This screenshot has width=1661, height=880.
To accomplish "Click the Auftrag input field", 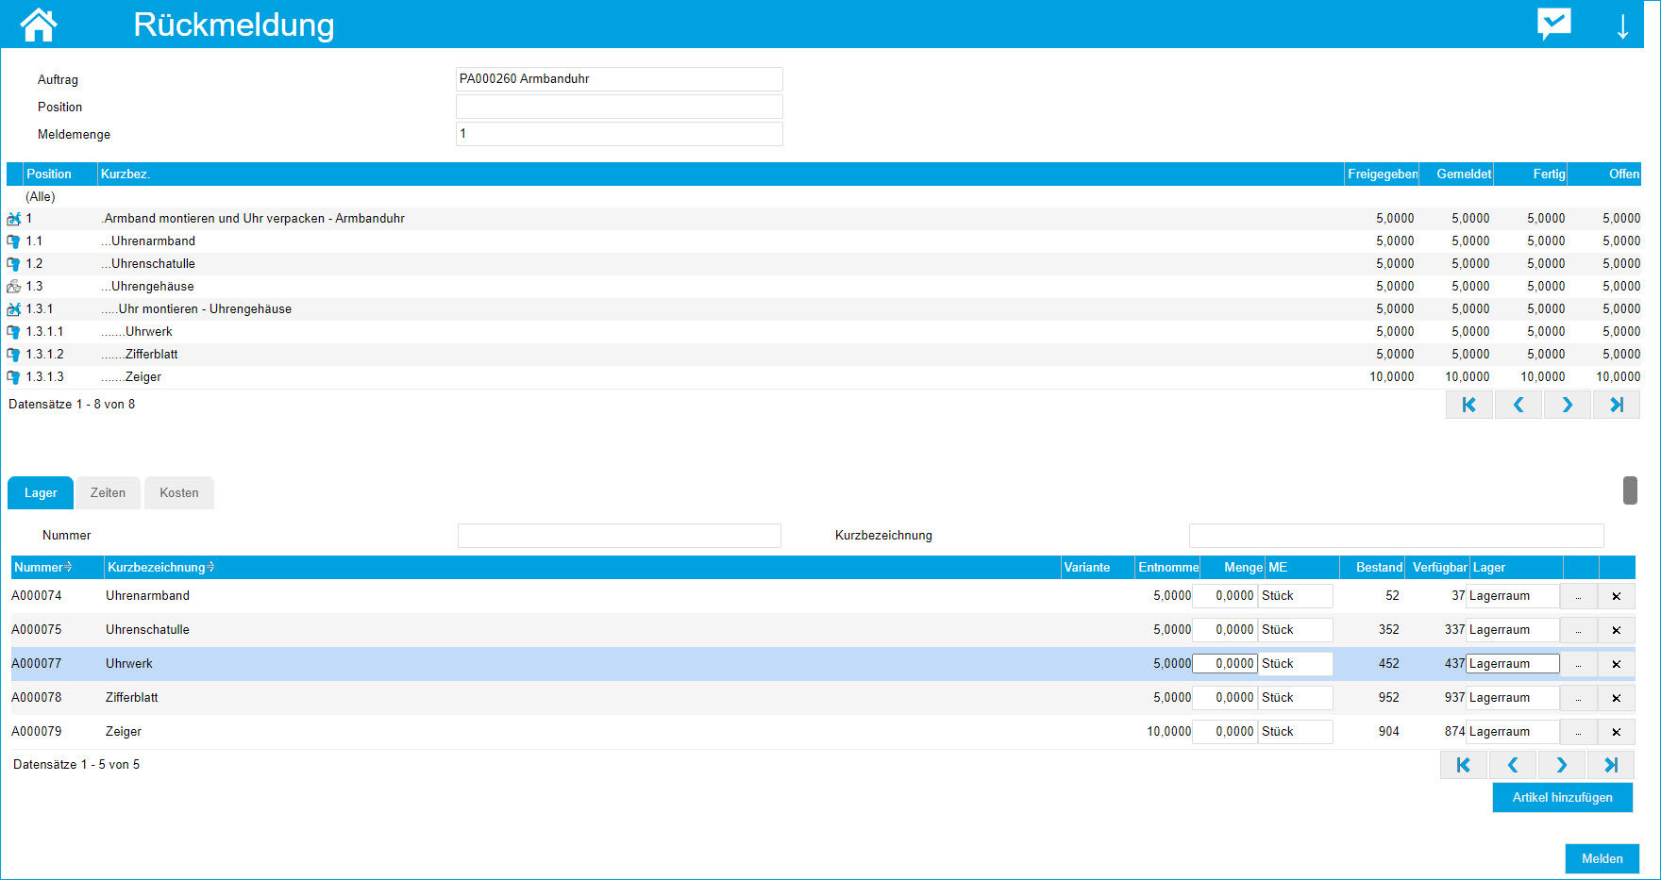I will [x=619, y=79].
